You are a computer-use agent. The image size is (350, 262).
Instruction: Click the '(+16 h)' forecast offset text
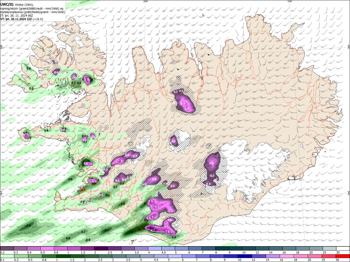click(38, 19)
